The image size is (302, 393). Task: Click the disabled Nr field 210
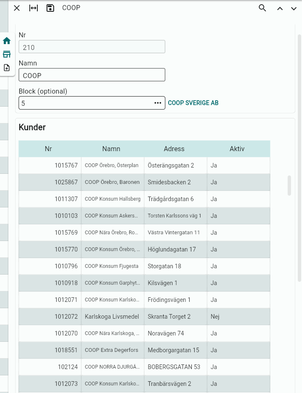92,47
